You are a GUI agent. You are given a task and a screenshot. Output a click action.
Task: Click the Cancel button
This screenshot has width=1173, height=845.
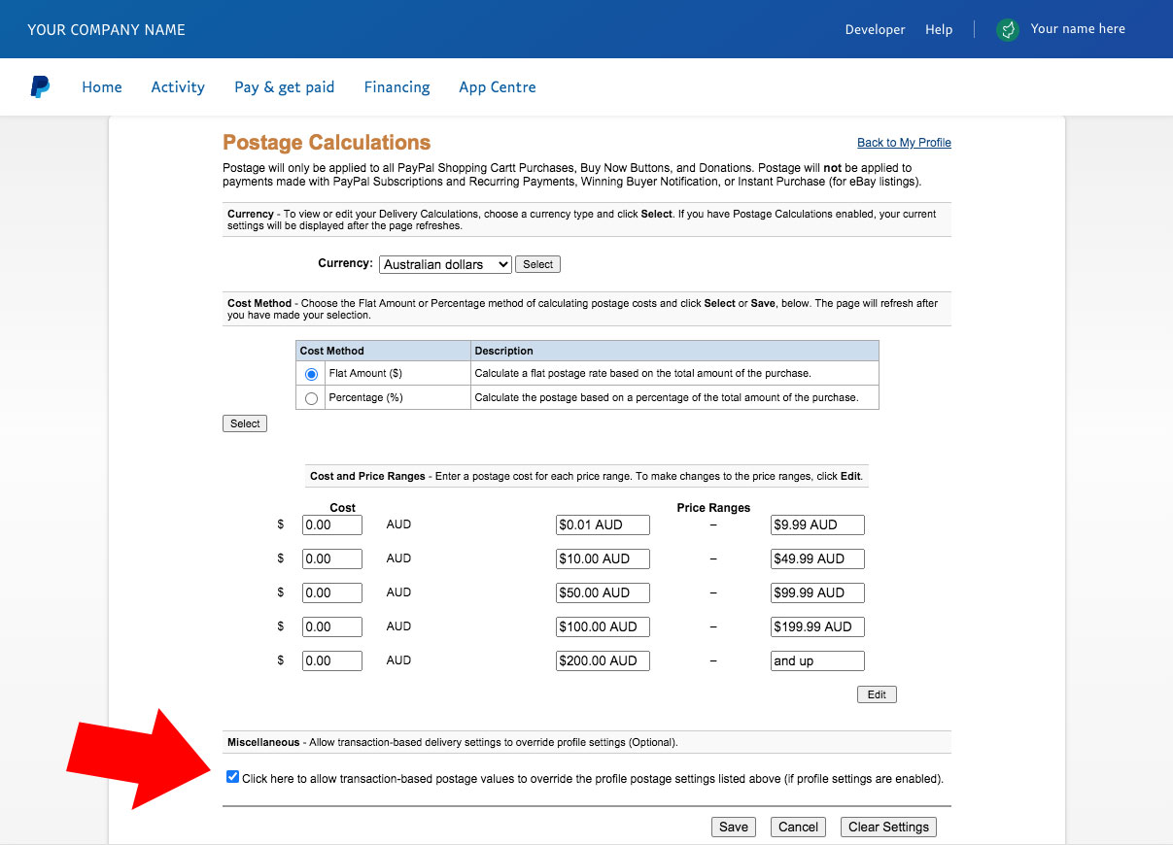(798, 827)
